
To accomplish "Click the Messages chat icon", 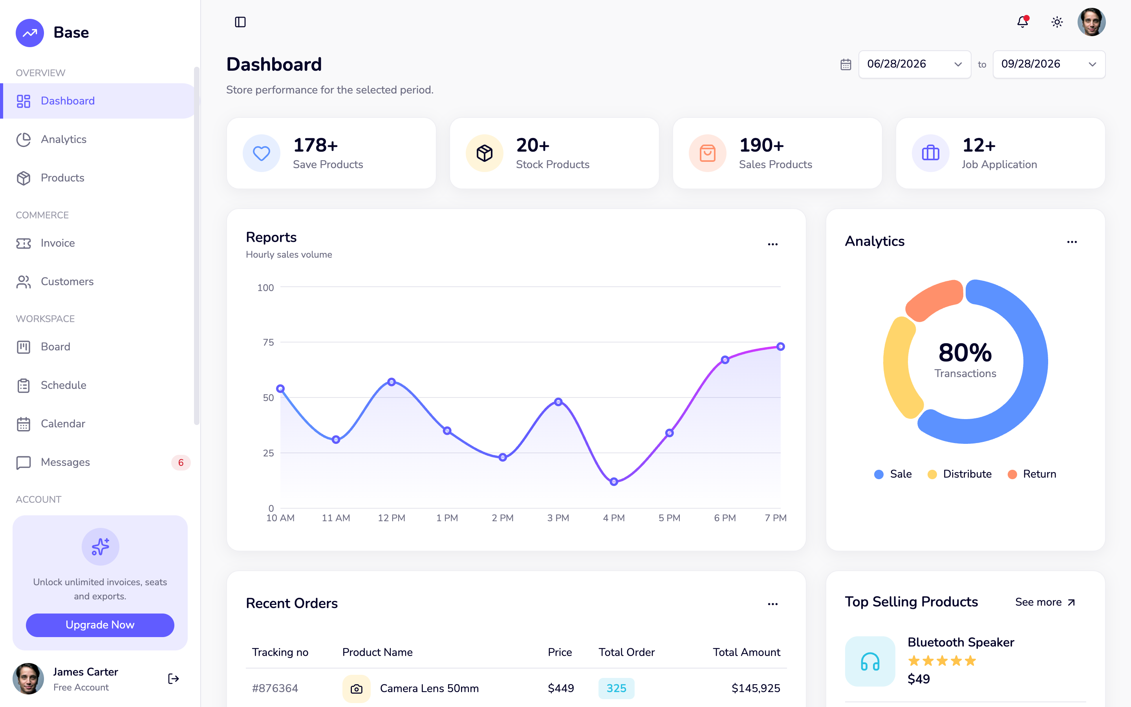I will pos(24,462).
